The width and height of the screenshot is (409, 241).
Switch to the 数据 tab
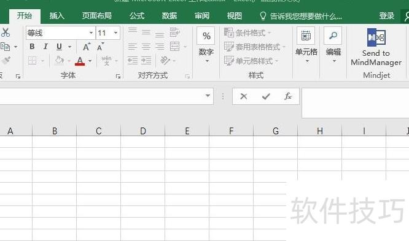(169, 16)
